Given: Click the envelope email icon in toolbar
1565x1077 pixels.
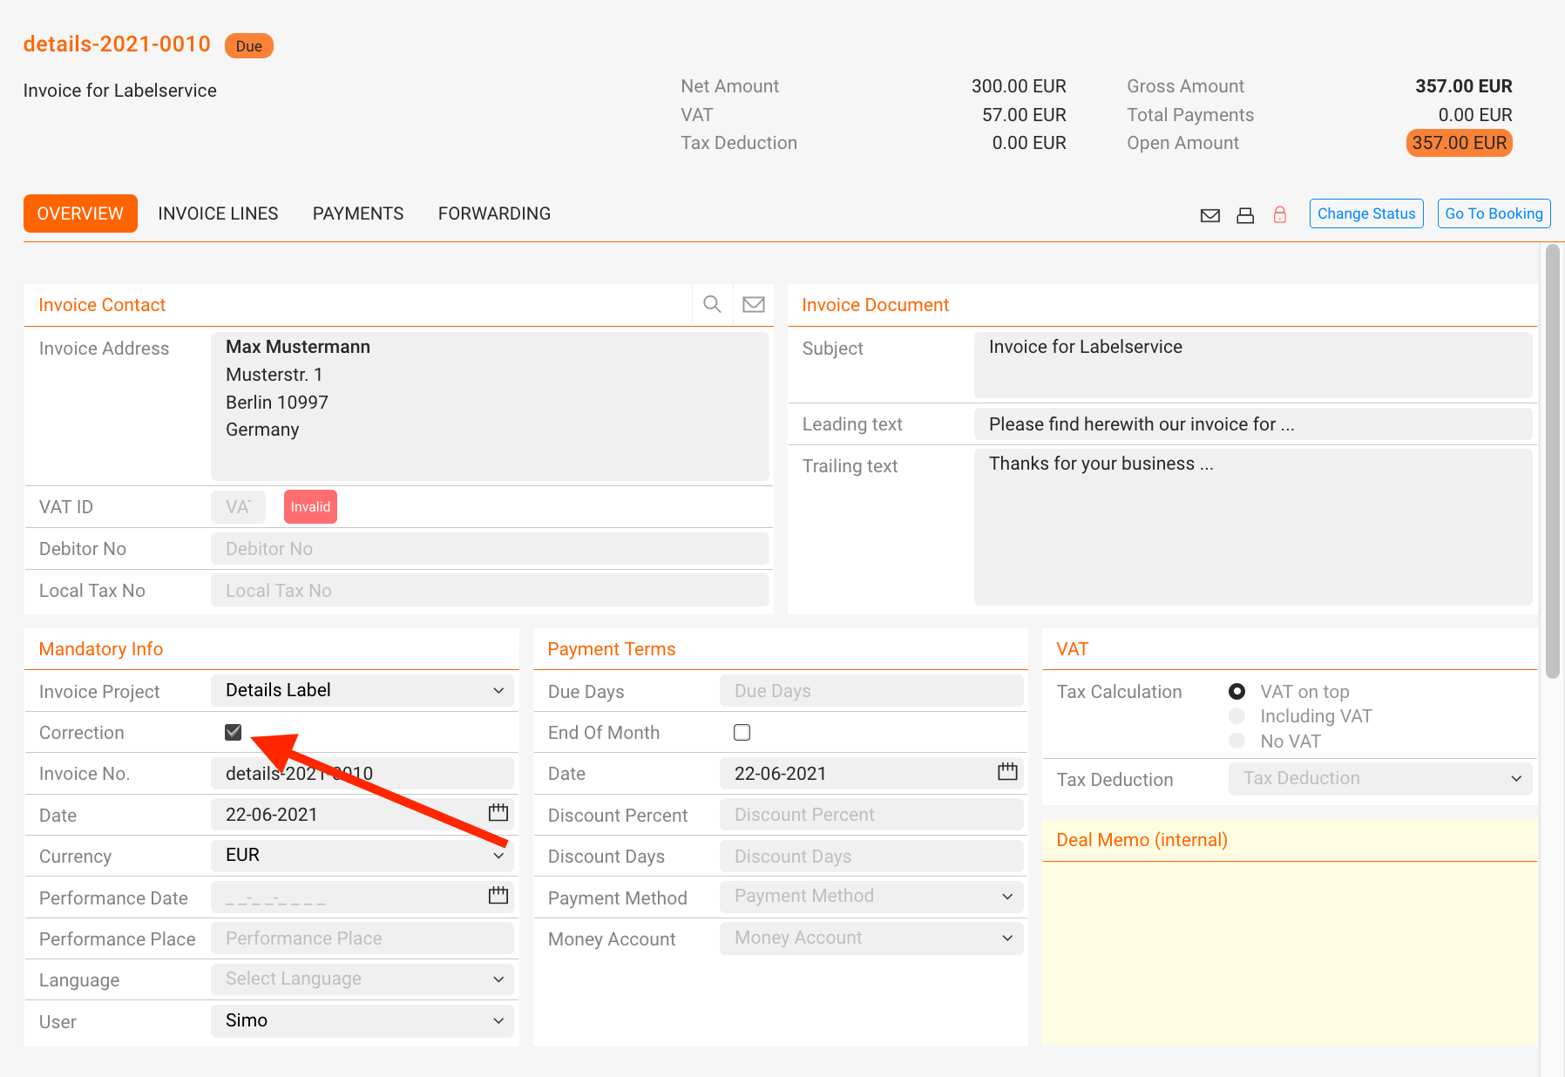Looking at the screenshot, I should 1209,215.
